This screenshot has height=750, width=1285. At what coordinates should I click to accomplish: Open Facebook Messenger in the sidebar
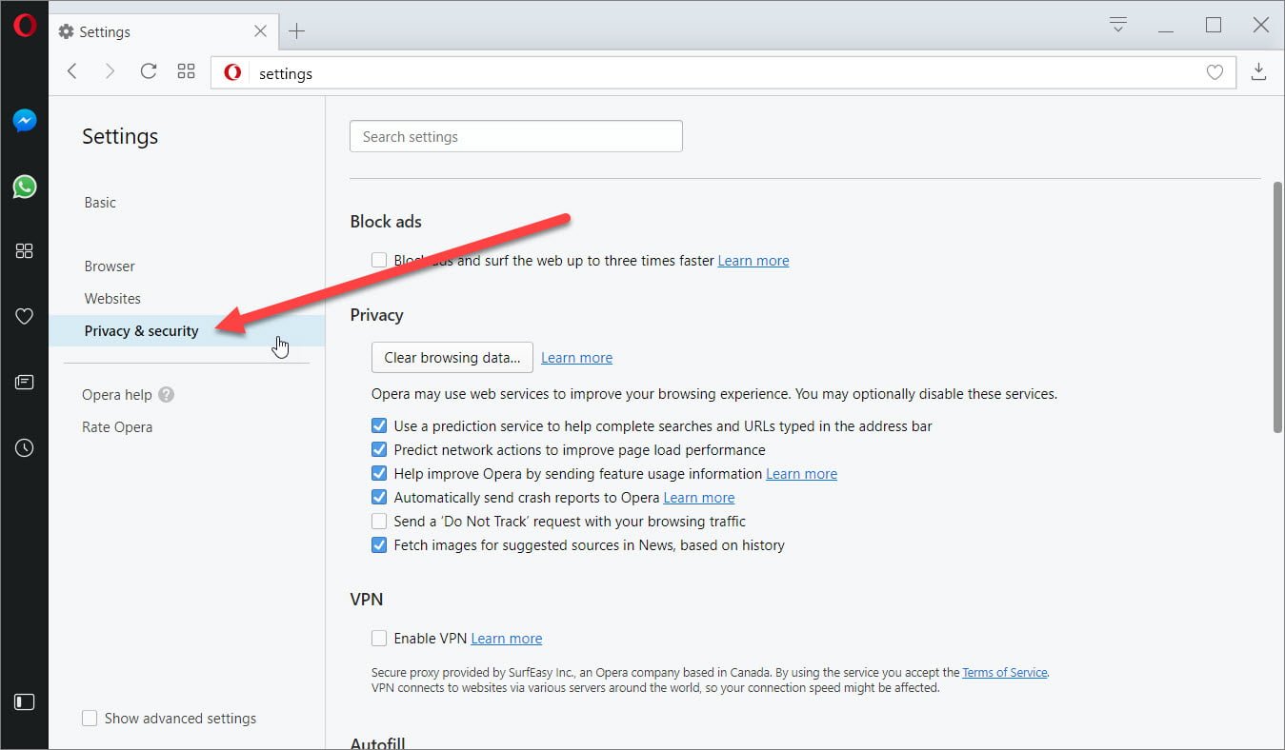point(25,121)
